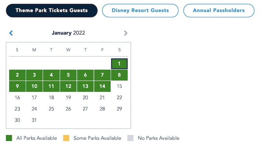Pick January 12 on the calendar
The image size is (259, 145).
point(68,86)
